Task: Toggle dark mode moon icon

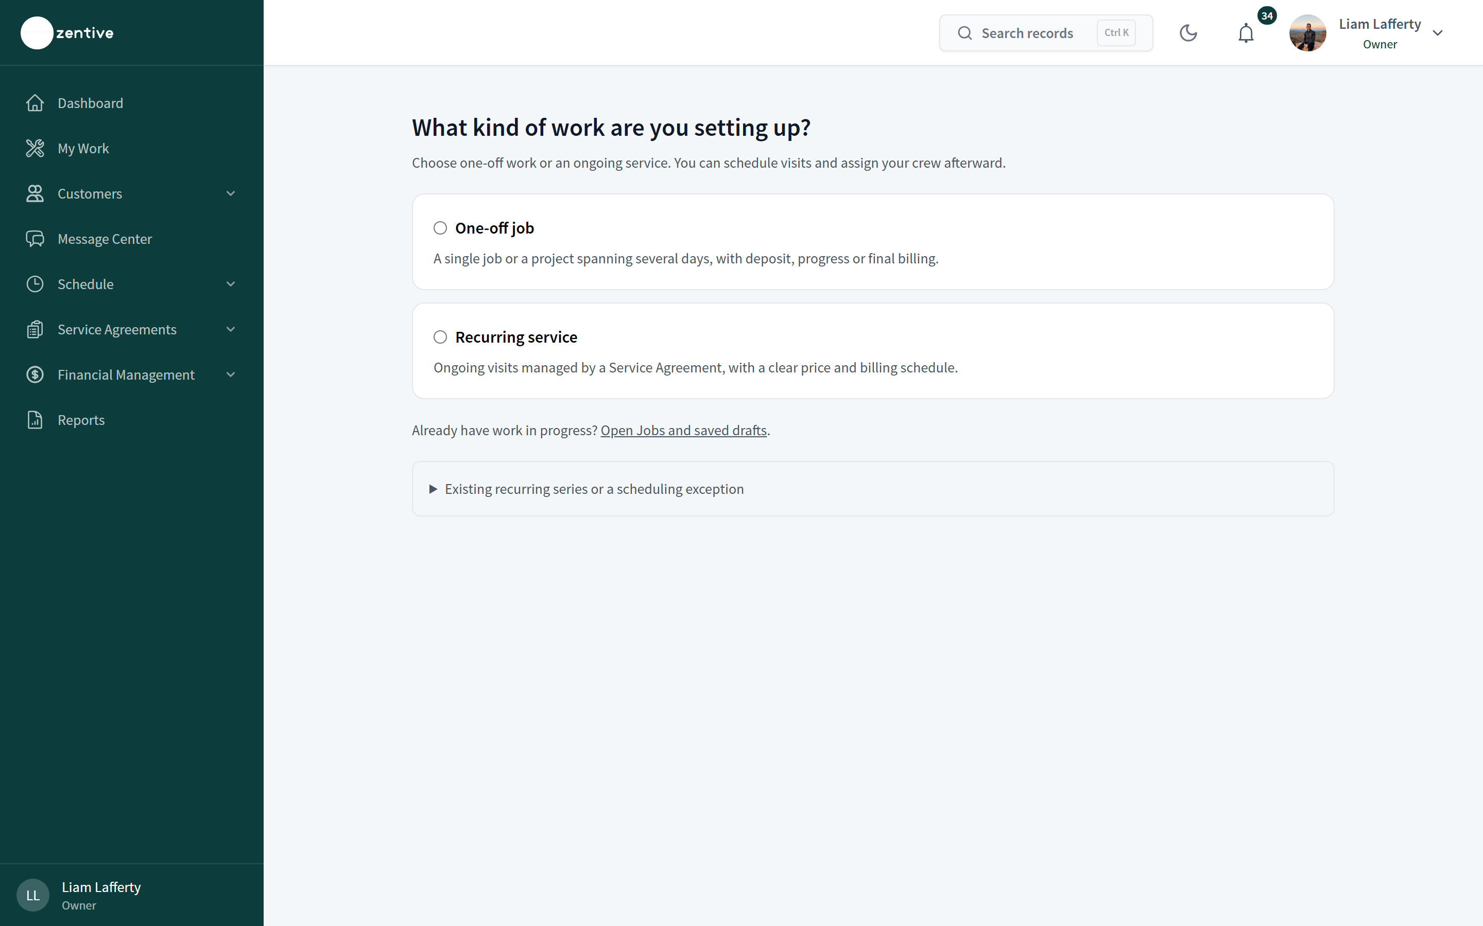Action: tap(1188, 33)
